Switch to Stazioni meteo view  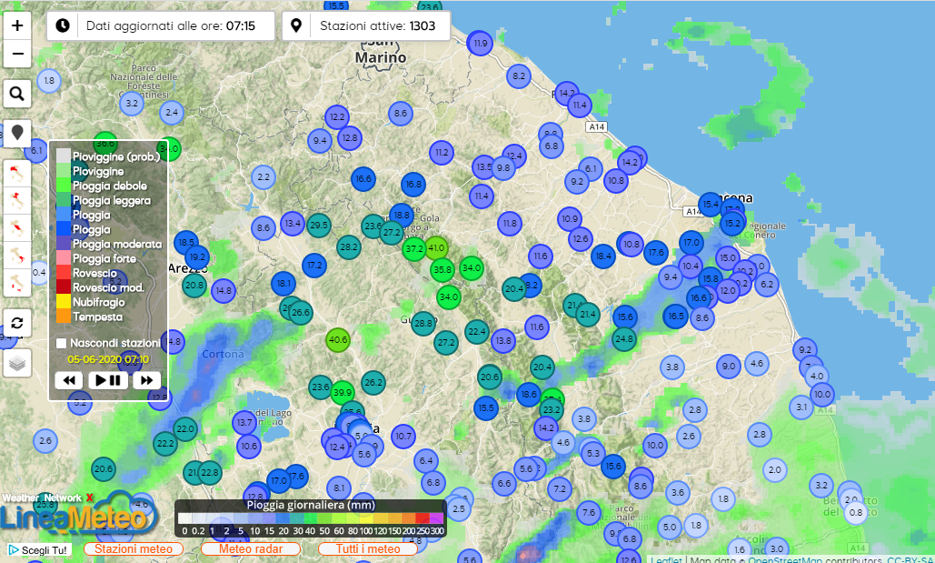[x=134, y=548]
